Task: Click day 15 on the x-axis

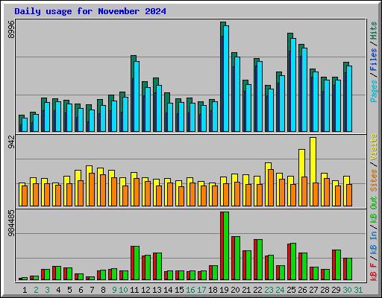Action: pyautogui.click(x=179, y=290)
